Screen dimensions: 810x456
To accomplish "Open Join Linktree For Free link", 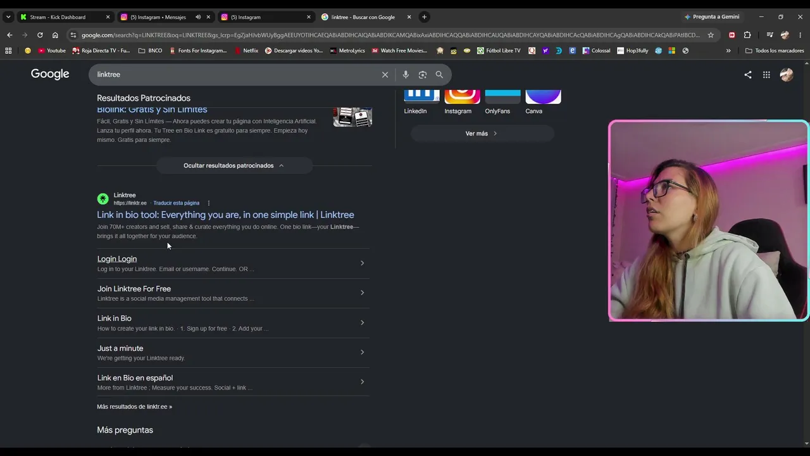I will click(x=134, y=289).
